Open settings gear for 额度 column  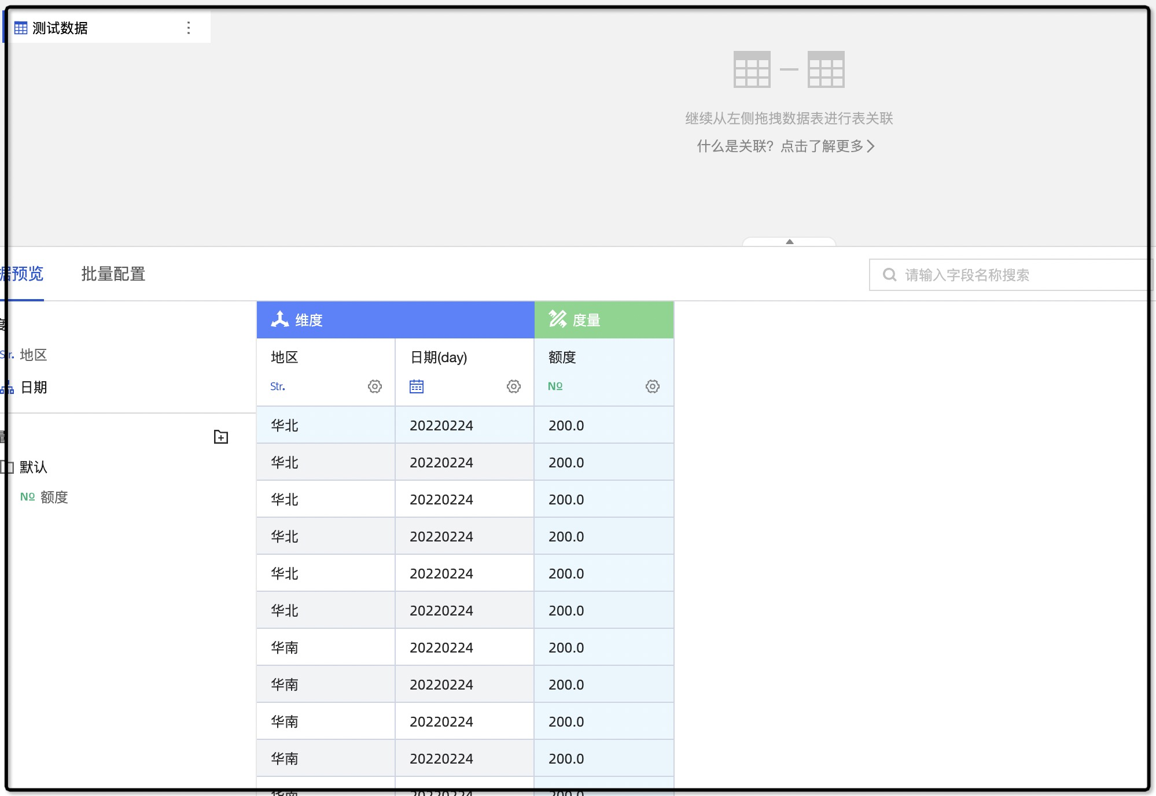[x=653, y=386]
